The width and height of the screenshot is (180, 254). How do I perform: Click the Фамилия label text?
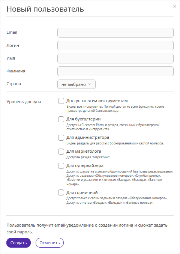[x=16, y=71]
